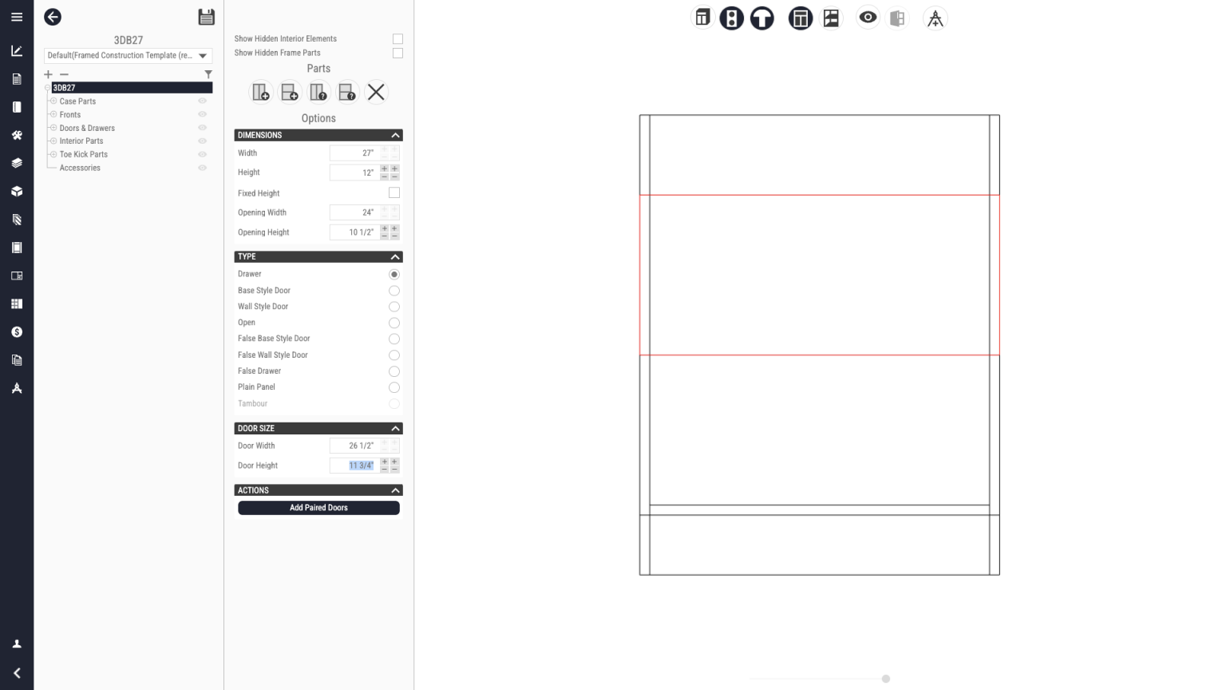
Task: Select the Open type radio button
Action: coord(394,323)
